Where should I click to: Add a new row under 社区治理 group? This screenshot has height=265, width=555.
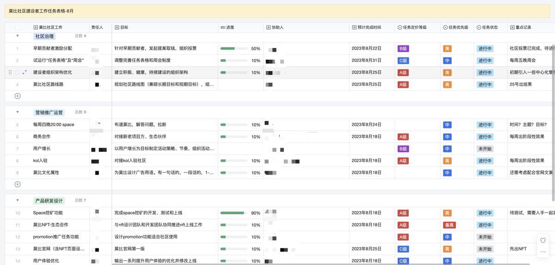(17, 96)
